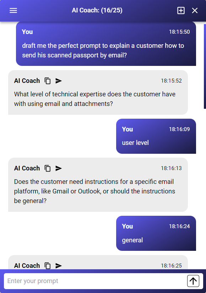Start a new chat with the plus icon
The height and width of the screenshot is (293, 206).
(x=181, y=11)
